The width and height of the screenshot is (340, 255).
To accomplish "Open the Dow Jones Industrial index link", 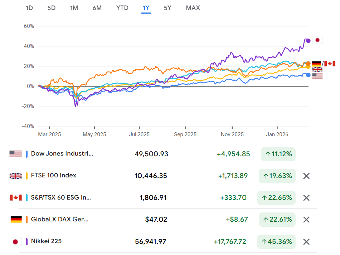I will pyautogui.click(x=62, y=153).
